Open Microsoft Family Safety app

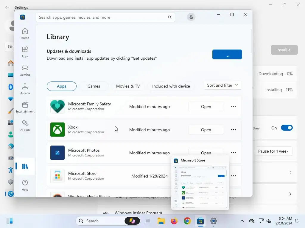pos(206,107)
